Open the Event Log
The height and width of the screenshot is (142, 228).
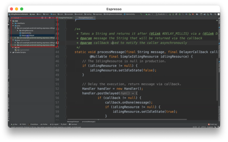coord(213,124)
